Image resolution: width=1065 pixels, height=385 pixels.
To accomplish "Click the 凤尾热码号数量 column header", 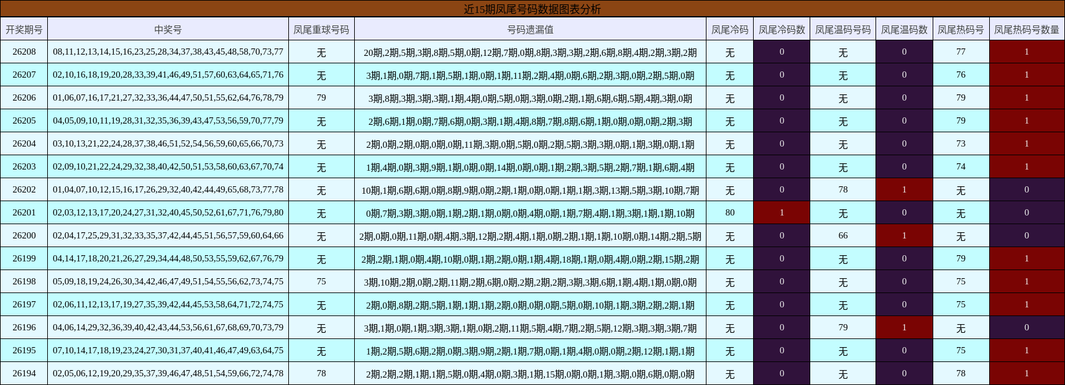I will [x=1026, y=29].
